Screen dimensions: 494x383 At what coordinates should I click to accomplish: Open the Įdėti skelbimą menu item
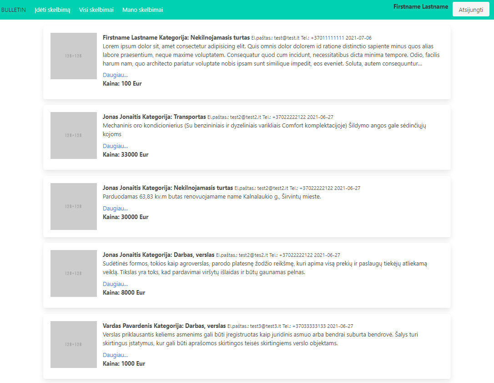[x=52, y=9]
